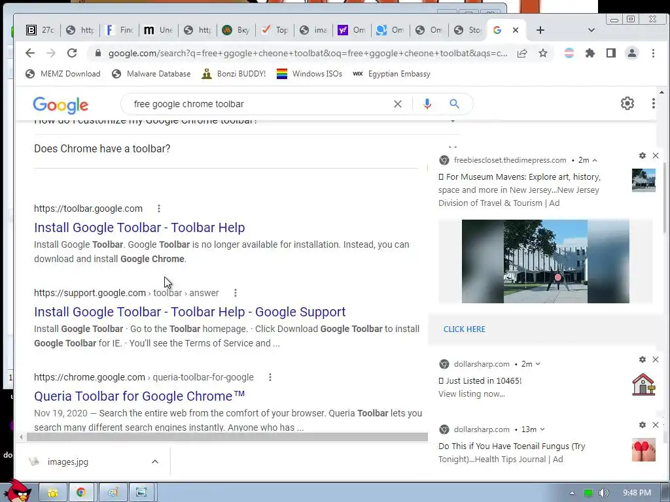Open Chrome from the taskbar
The height and width of the screenshot is (502, 670).
(x=81, y=493)
